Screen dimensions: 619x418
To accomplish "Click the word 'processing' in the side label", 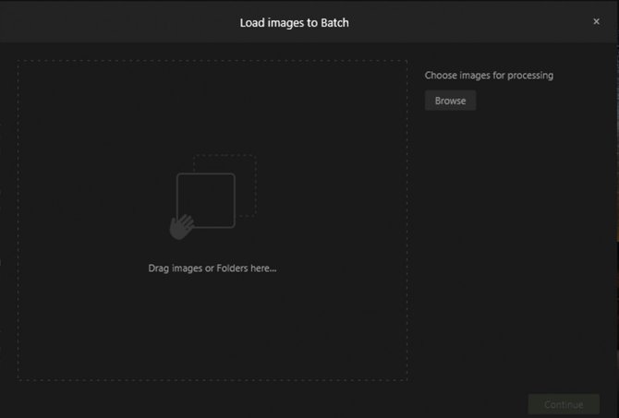I will pyautogui.click(x=530, y=76).
